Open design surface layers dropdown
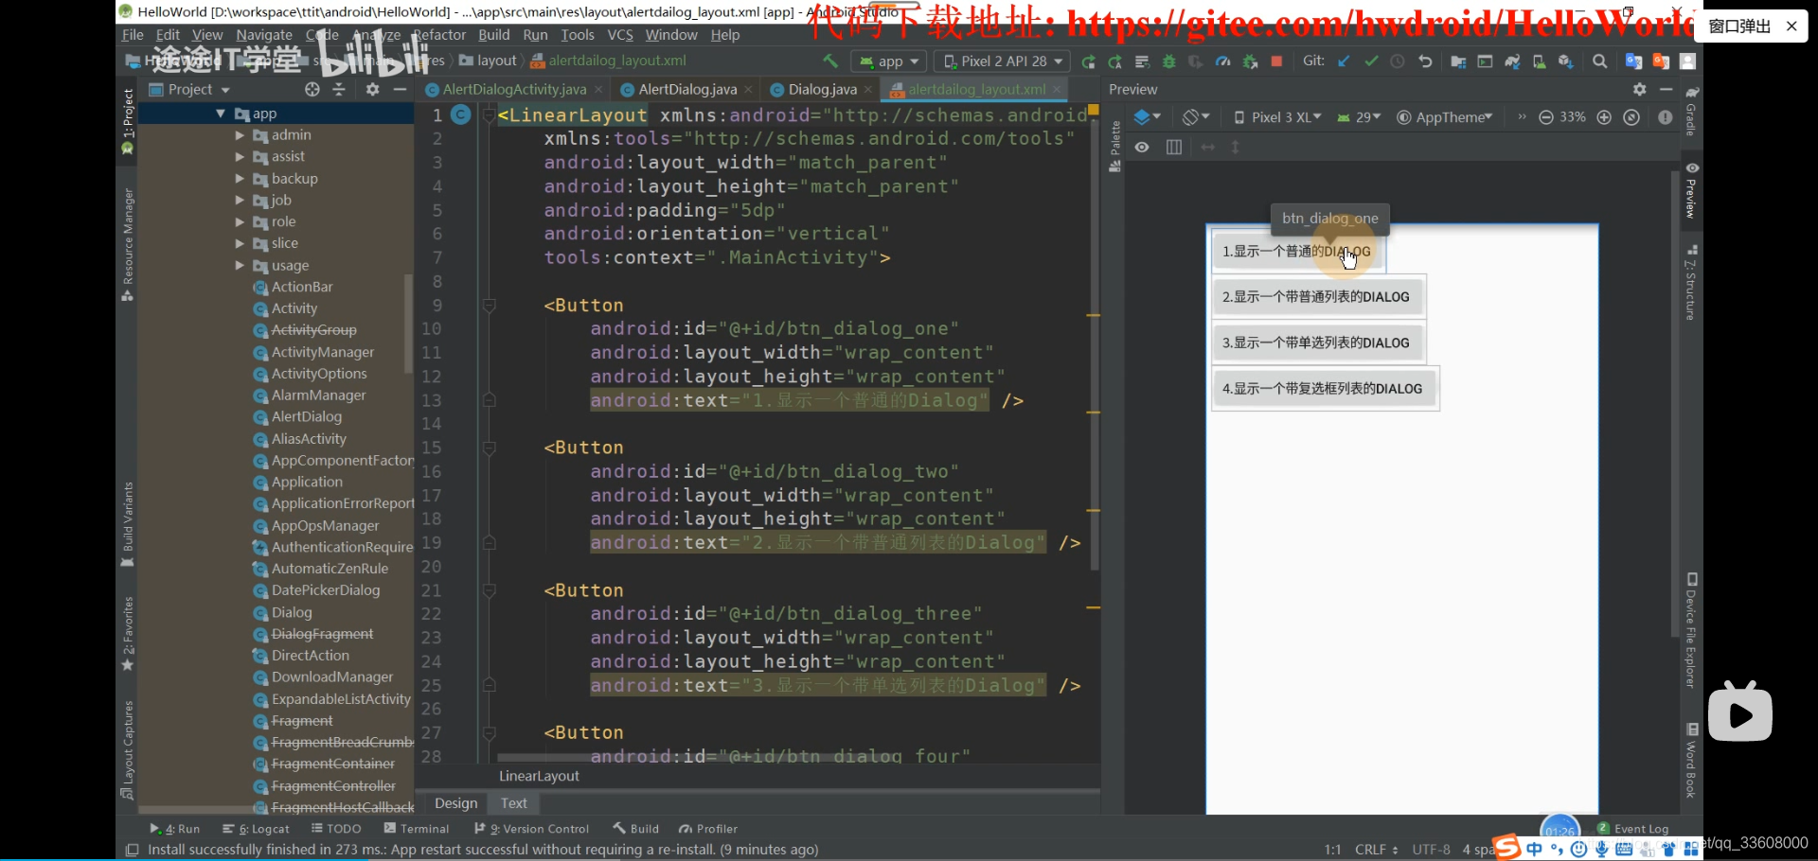The image size is (1818, 861). click(1147, 117)
